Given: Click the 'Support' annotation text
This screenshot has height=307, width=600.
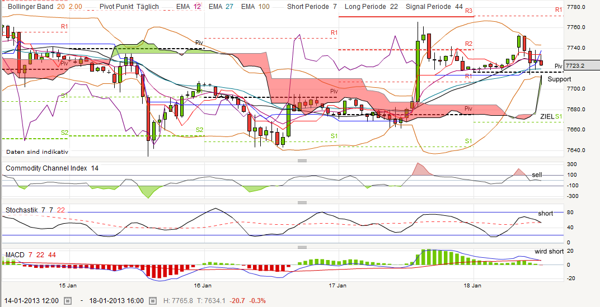Looking at the screenshot, I should 559,79.
